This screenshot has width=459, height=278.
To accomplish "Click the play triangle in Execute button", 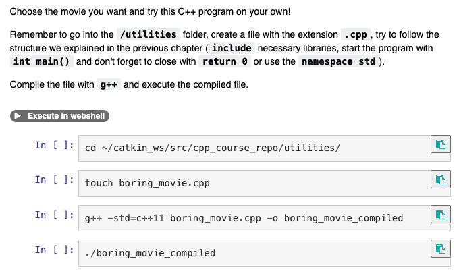I will pos(18,116).
